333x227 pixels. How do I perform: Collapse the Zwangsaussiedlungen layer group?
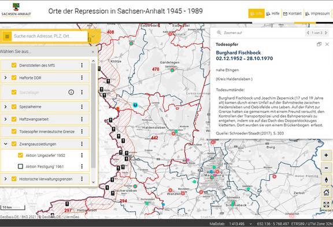click(6, 144)
